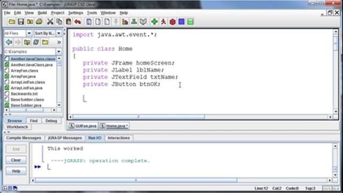Open the Settings menu

point(76,13)
